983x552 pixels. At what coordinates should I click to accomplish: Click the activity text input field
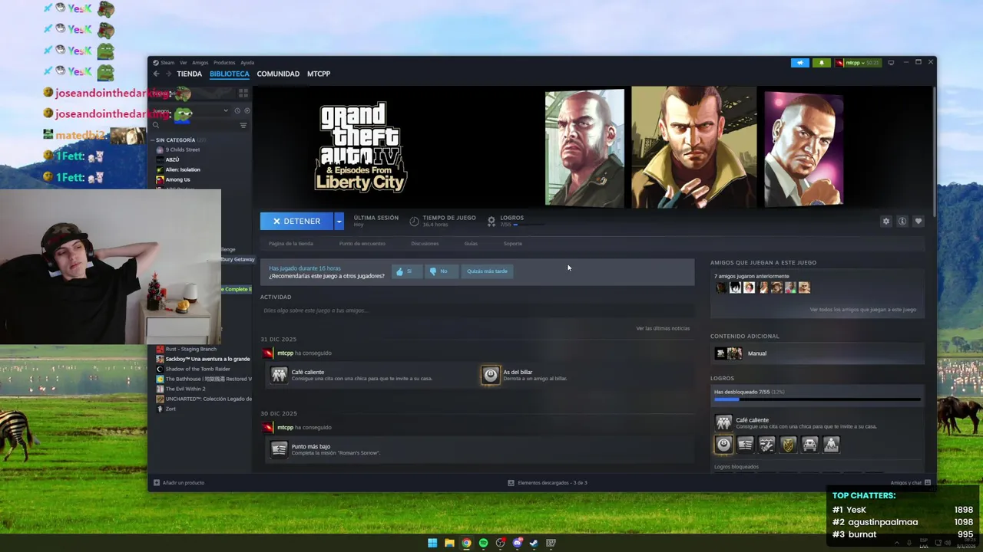(477, 310)
